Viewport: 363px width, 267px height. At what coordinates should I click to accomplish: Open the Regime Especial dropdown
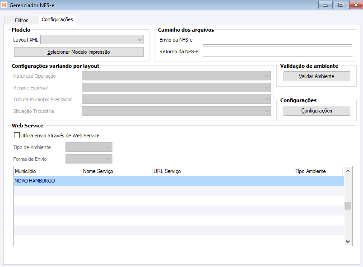click(x=176, y=88)
